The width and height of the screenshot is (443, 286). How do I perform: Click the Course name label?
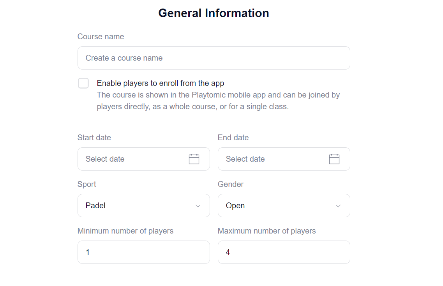tap(101, 36)
